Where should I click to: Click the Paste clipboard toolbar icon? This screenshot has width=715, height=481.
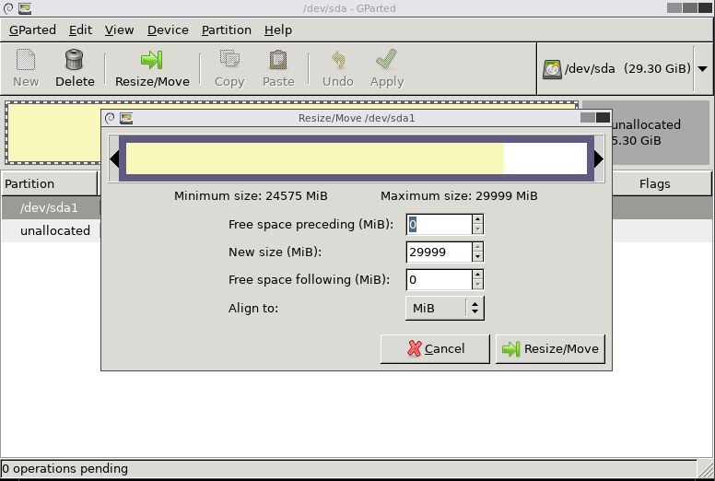pos(278,60)
